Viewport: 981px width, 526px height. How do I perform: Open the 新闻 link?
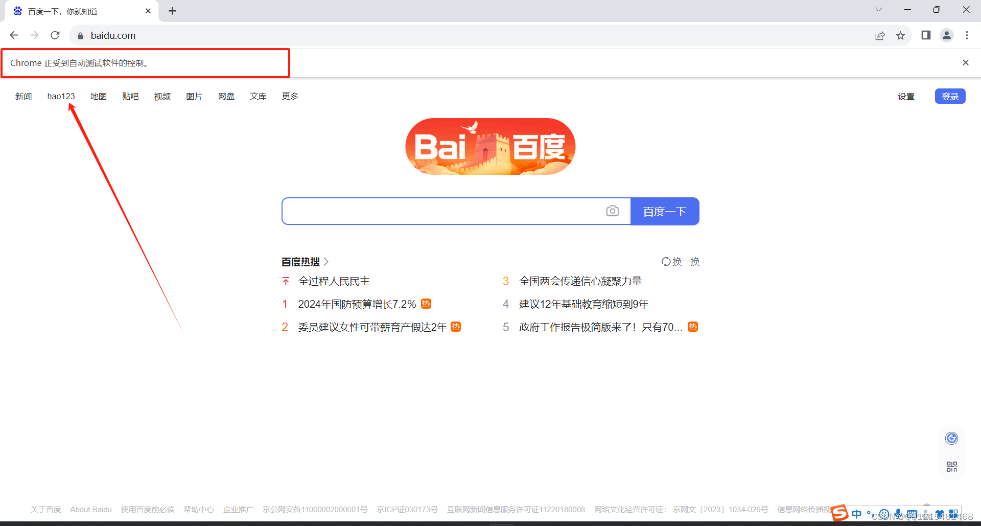pyautogui.click(x=24, y=96)
